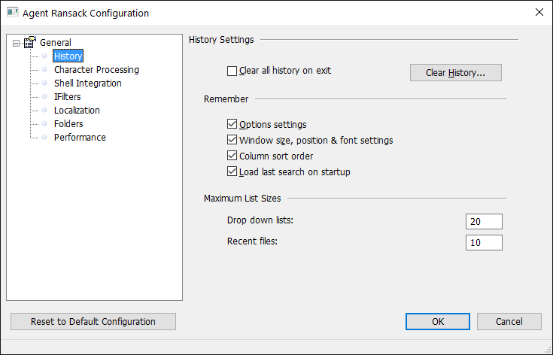Uncheck Options settings checkbox

[232, 124]
